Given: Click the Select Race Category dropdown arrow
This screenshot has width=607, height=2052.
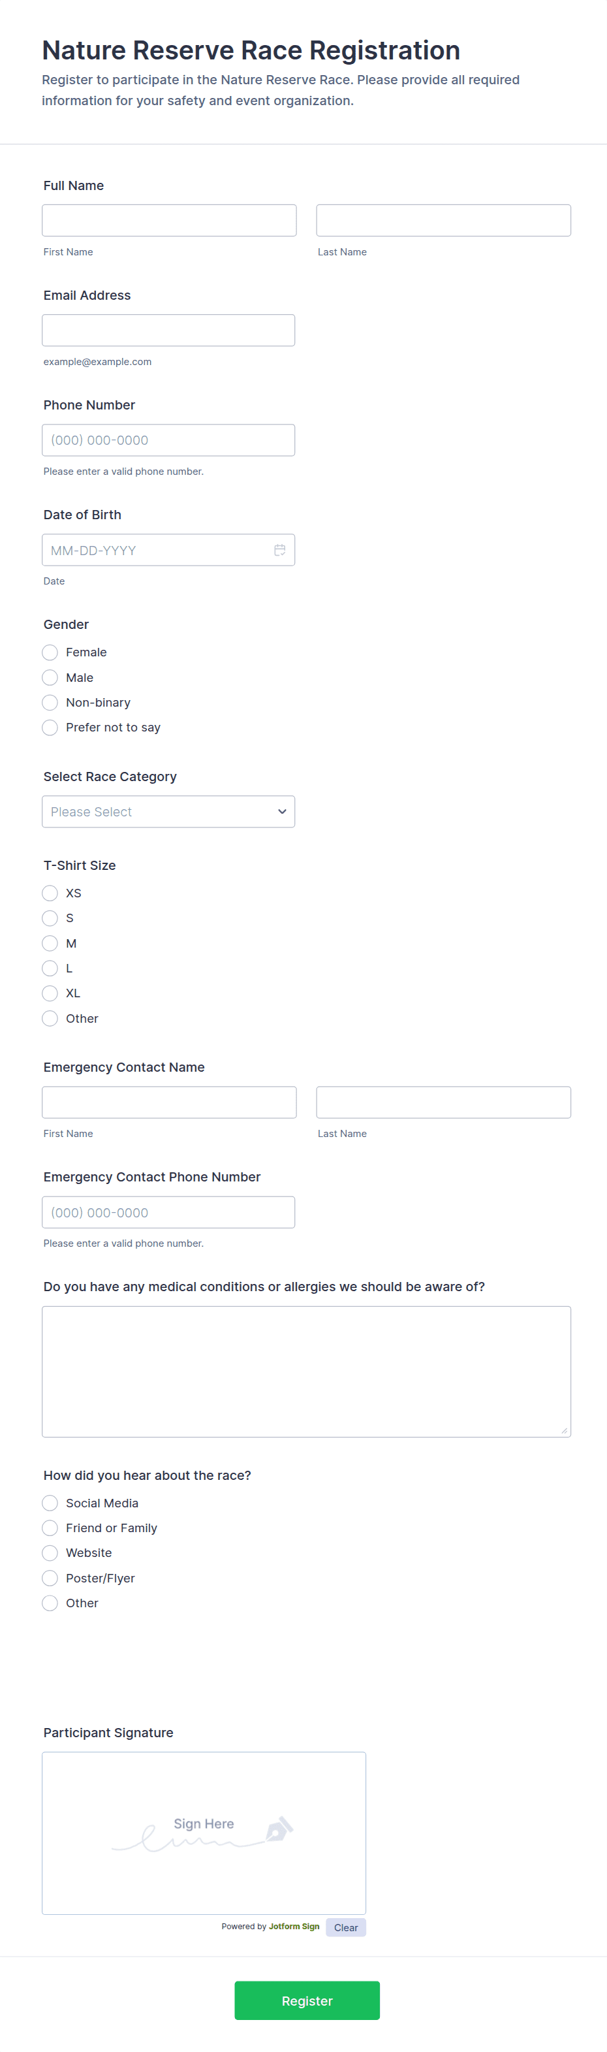Looking at the screenshot, I should pos(281,812).
